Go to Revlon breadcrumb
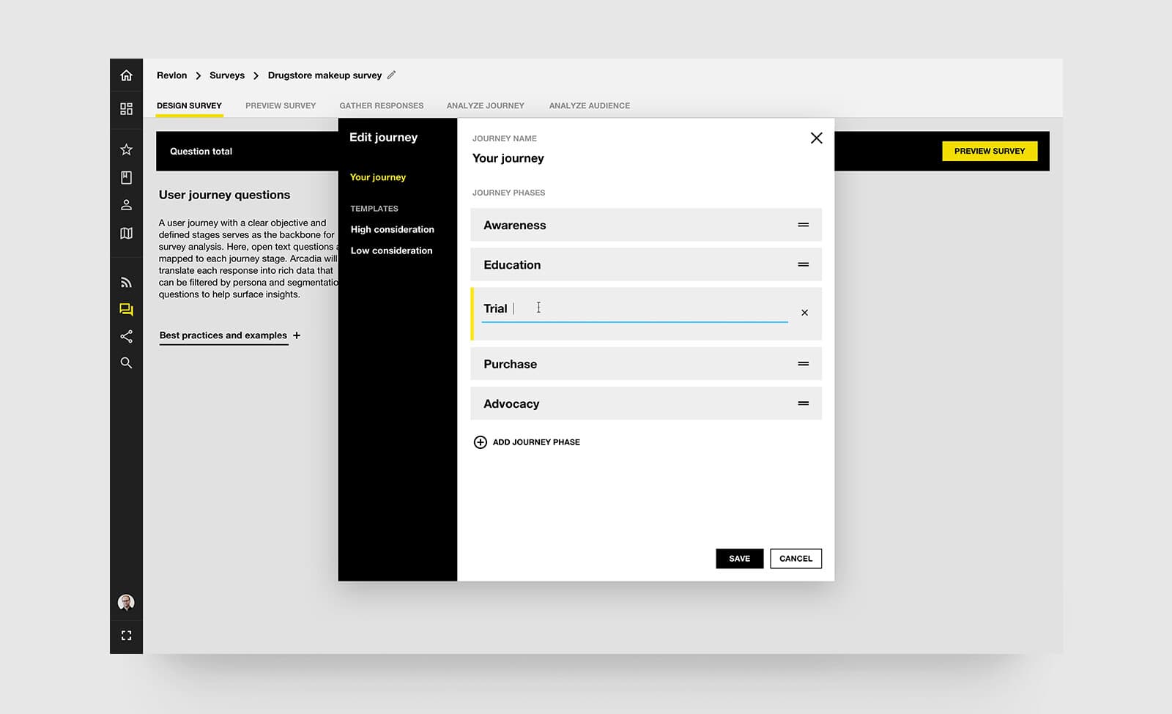Image resolution: width=1172 pixels, height=714 pixels. [171, 75]
